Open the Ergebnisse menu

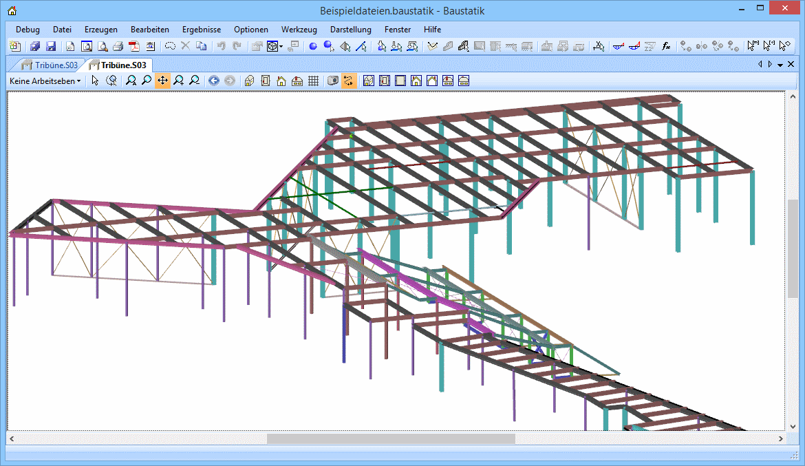click(201, 30)
